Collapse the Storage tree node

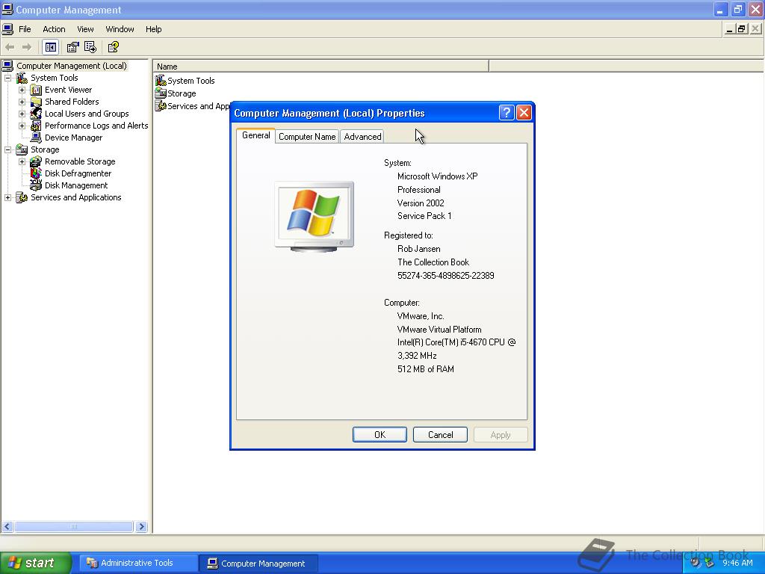click(x=7, y=149)
